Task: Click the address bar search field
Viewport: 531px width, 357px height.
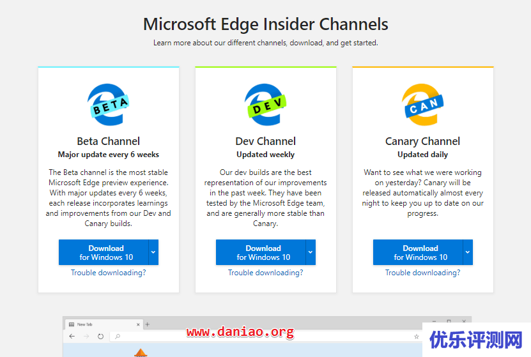Action: [x=266, y=337]
